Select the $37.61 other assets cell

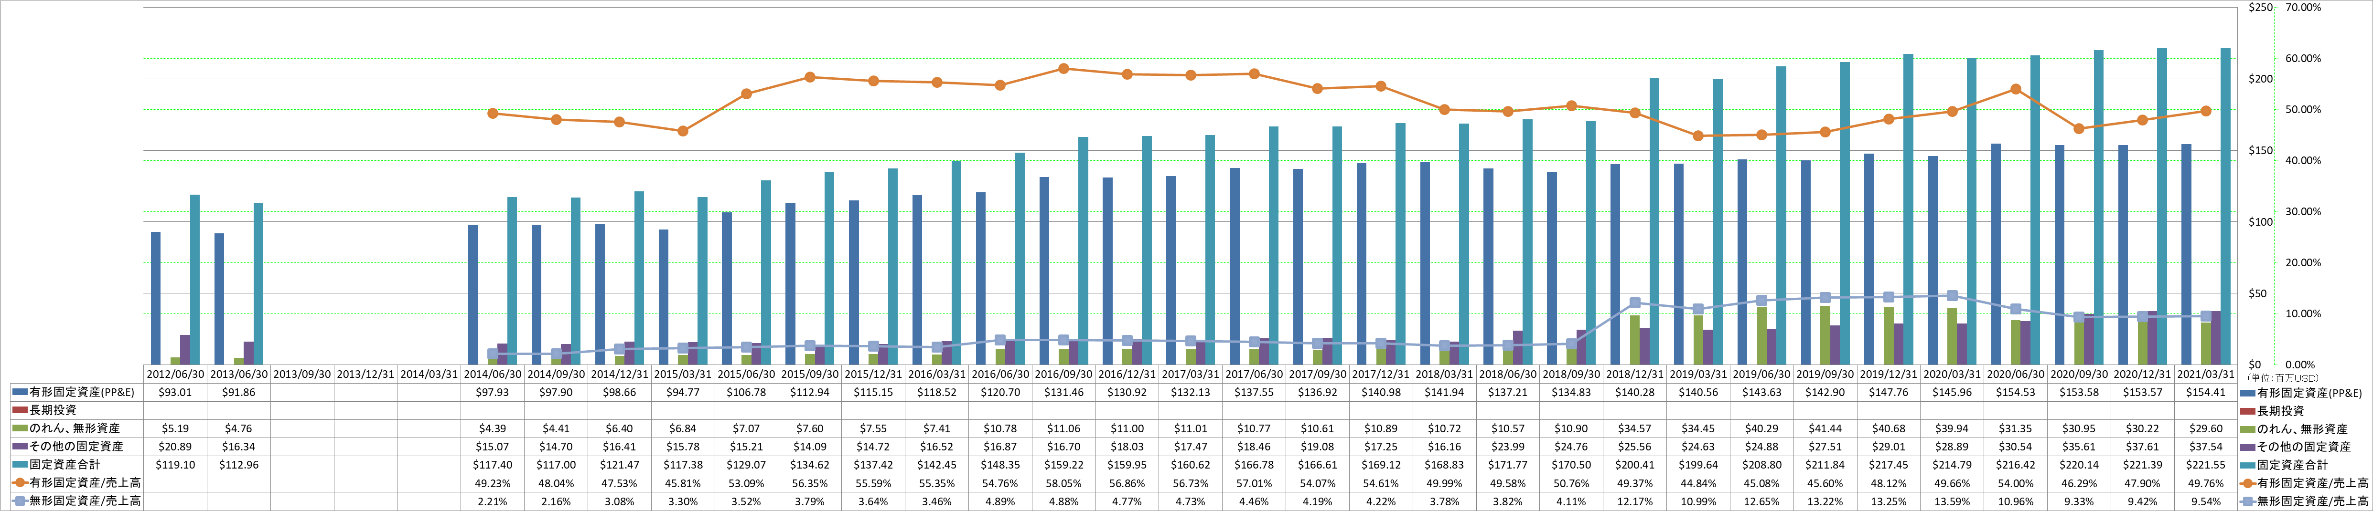coord(2143,447)
